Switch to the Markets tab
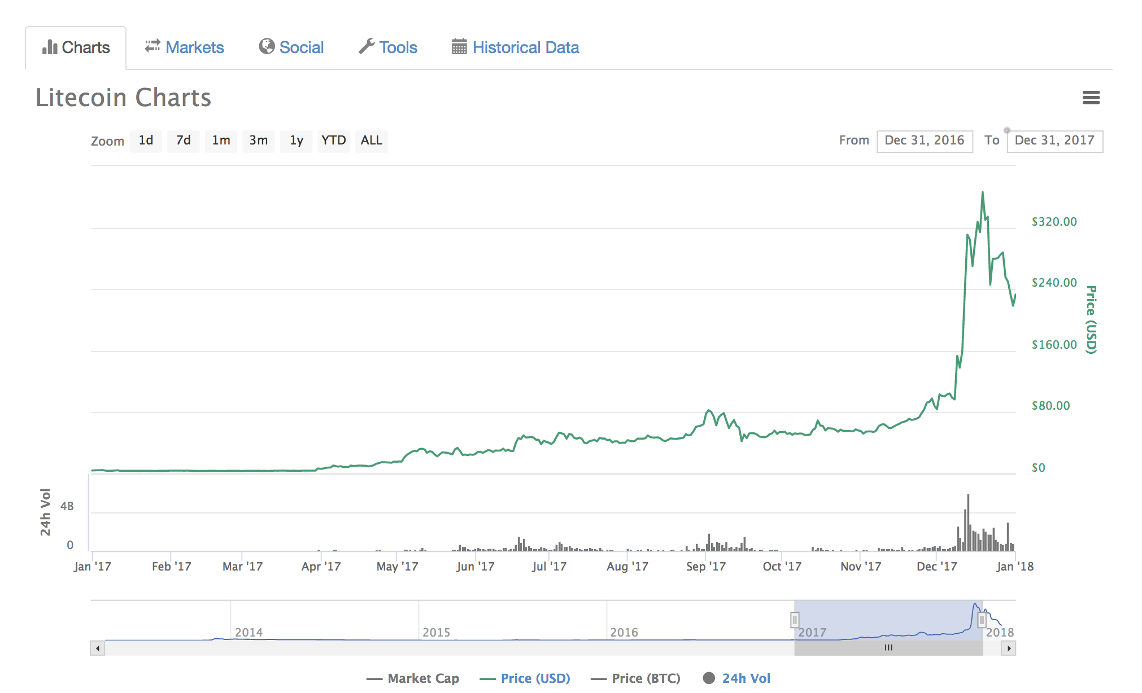 pos(184,47)
